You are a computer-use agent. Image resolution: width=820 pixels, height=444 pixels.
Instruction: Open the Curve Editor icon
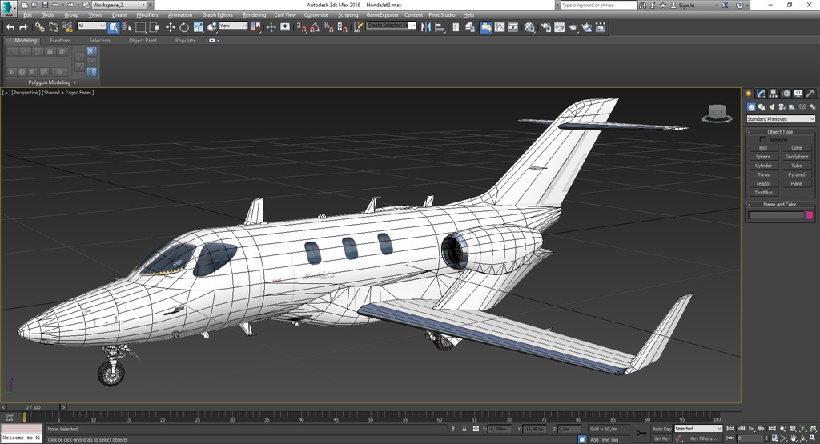tap(500, 27)
